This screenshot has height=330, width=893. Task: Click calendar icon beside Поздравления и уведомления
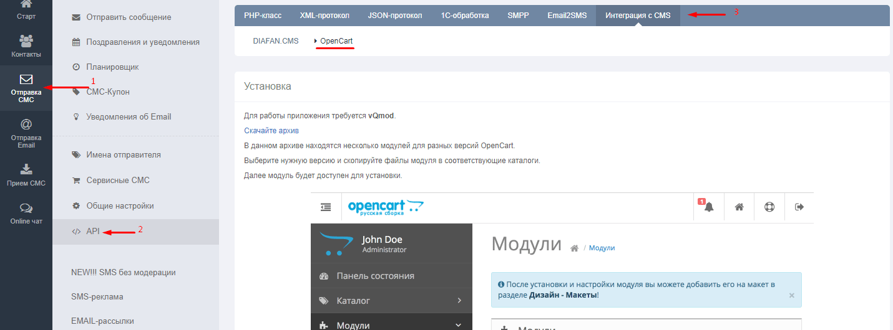coord(76,42)
